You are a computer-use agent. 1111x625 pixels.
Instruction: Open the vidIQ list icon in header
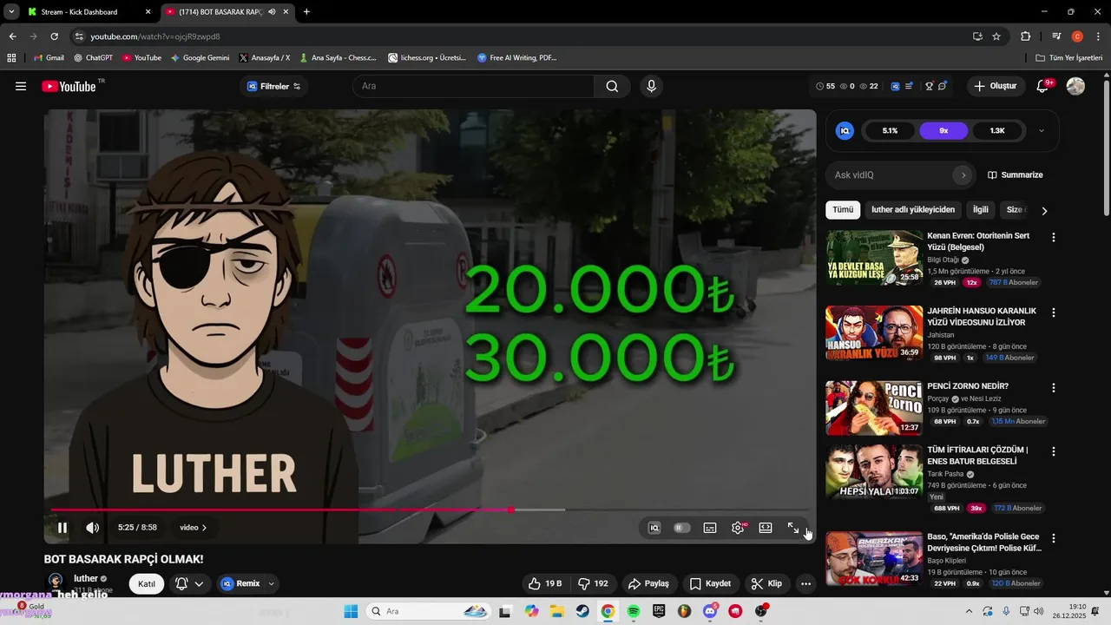(x=909, y=86)
